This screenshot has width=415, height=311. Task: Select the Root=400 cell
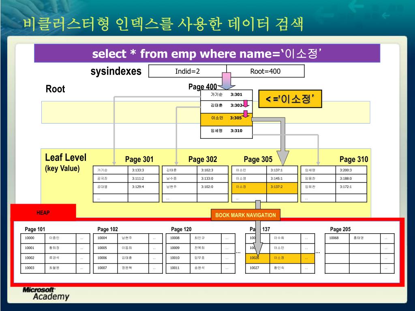pyautogui.click(x=265, y=71)
